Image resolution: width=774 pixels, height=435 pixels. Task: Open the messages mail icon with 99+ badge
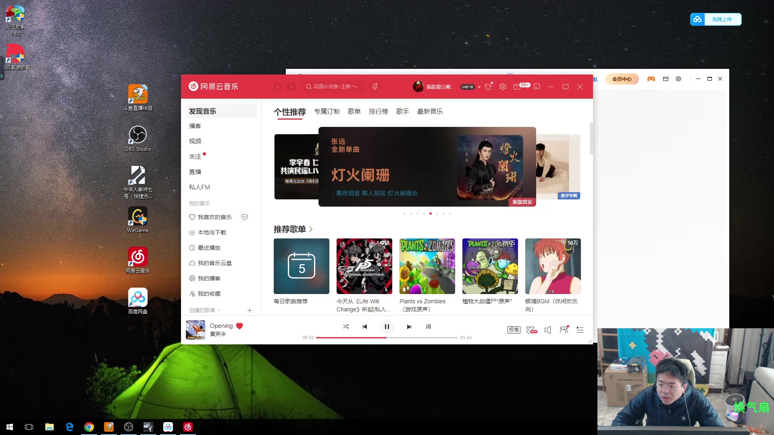(517, 87)
